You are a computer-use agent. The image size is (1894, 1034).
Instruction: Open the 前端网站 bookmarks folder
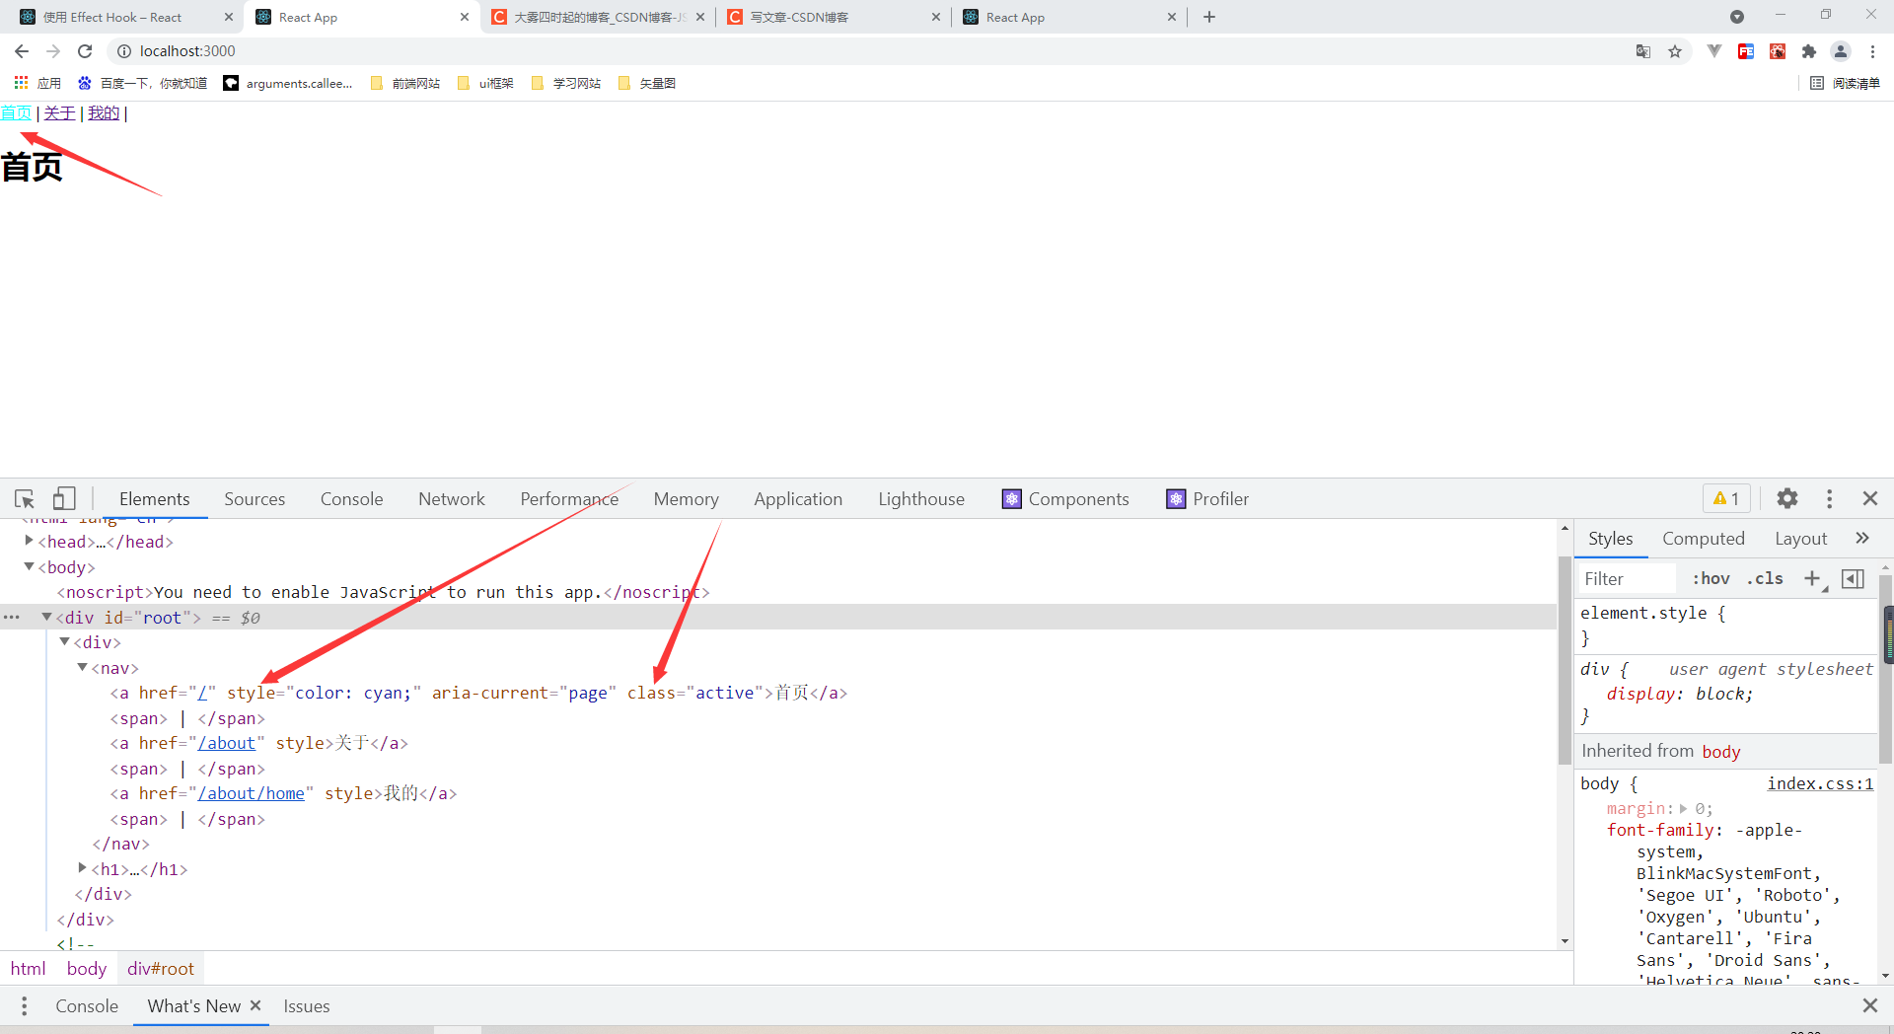[x=405, y=83]
